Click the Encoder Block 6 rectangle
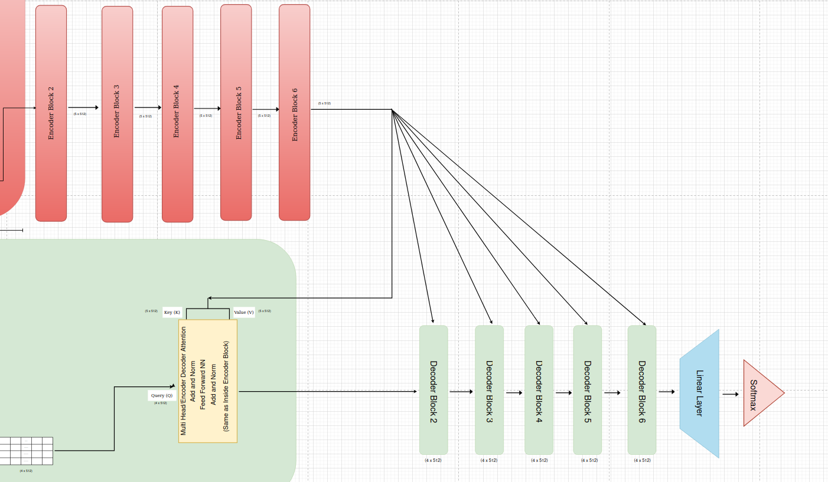The width and height of the screenshot is (828, 482). [x=294, y=112]
